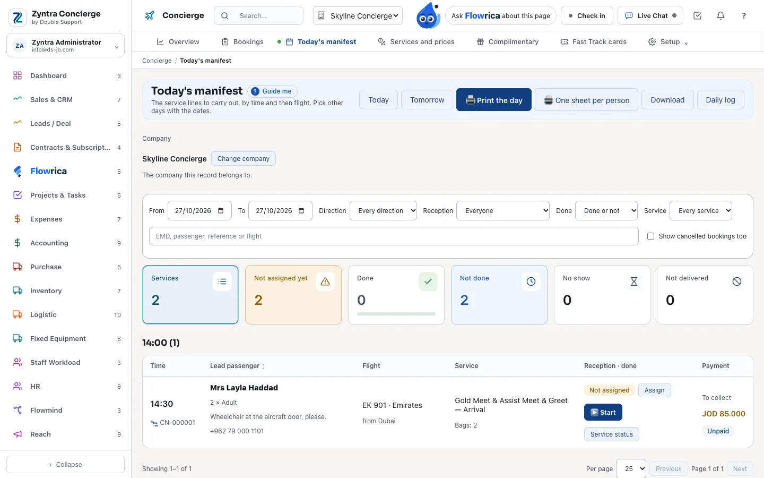764x478 pixels.
Task: Click the Change company button
Action: click(x=244, y=158)
